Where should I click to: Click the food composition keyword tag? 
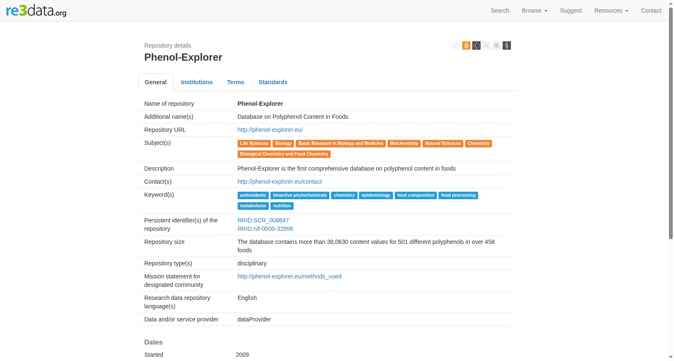click(x=416, y=195)
